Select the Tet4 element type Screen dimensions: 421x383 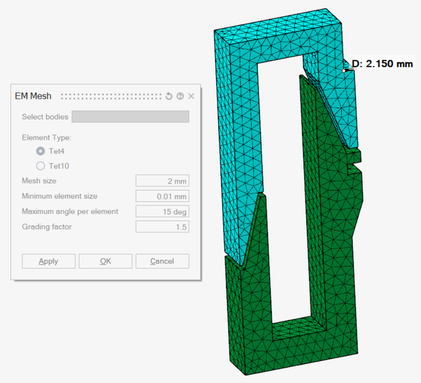coord(41,151)
